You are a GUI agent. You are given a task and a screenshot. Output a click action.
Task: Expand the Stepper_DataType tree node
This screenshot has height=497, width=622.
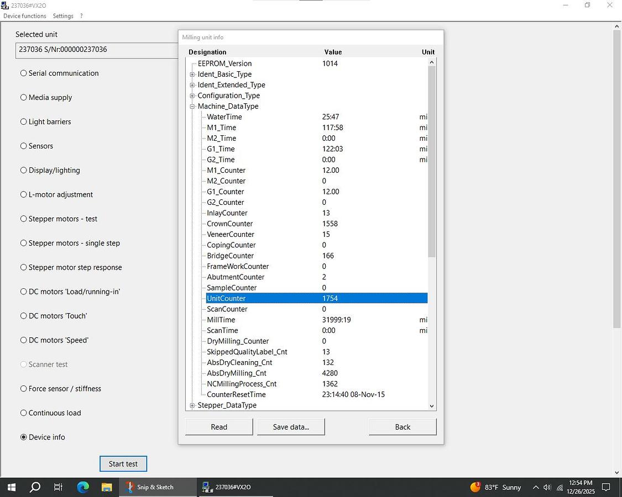tap(192, 405)
